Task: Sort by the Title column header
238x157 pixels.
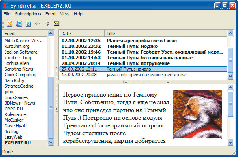Action: 166,34
